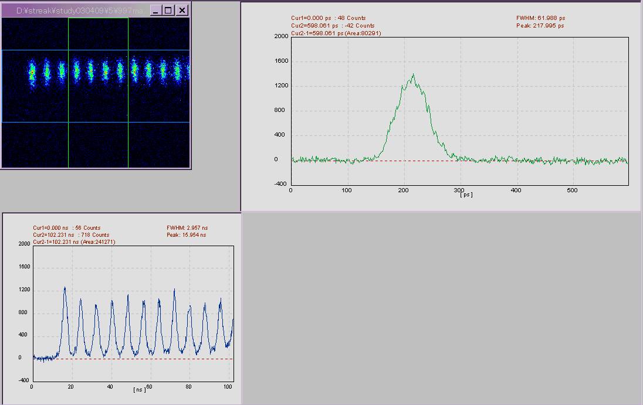
Task: Close the streak image window
Action: (x=182, y=11)
